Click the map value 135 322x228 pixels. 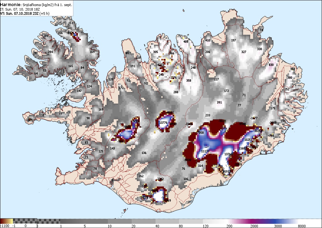coord(283,121)
